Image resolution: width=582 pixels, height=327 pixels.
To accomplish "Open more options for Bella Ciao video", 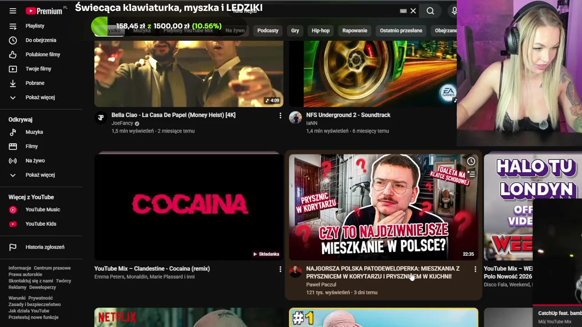I will [280, 116].
